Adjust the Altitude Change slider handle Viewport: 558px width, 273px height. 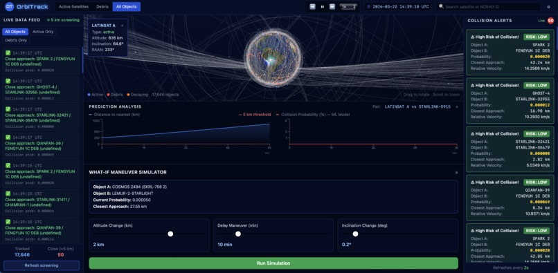(170, 234)
